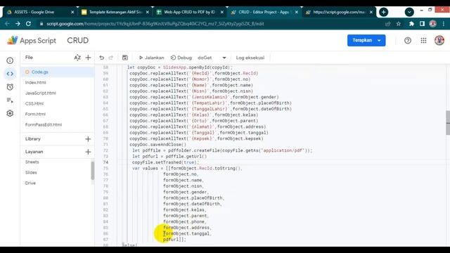Image resolution: width=450 pixels, height=253 pixels.
Task: Add a Layanan service with plus icon
Action: 88,152
